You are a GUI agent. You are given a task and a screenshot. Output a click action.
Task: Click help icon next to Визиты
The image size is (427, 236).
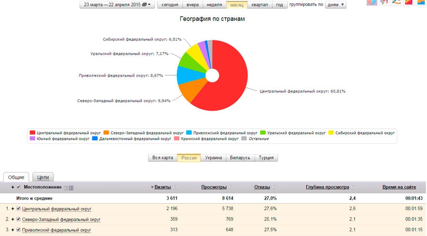point(175,187)
